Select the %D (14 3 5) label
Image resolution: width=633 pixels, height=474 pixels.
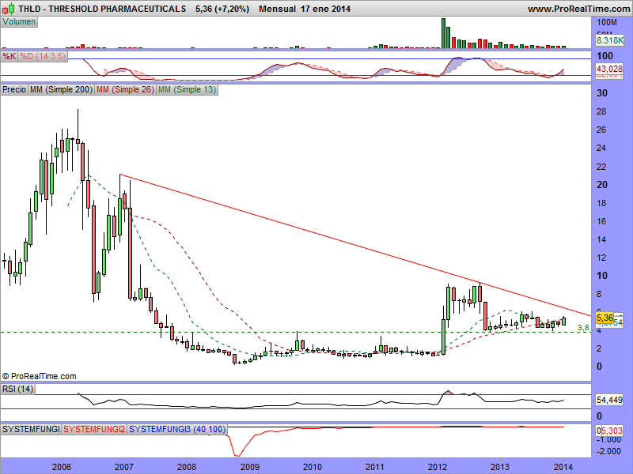[44, 57]
